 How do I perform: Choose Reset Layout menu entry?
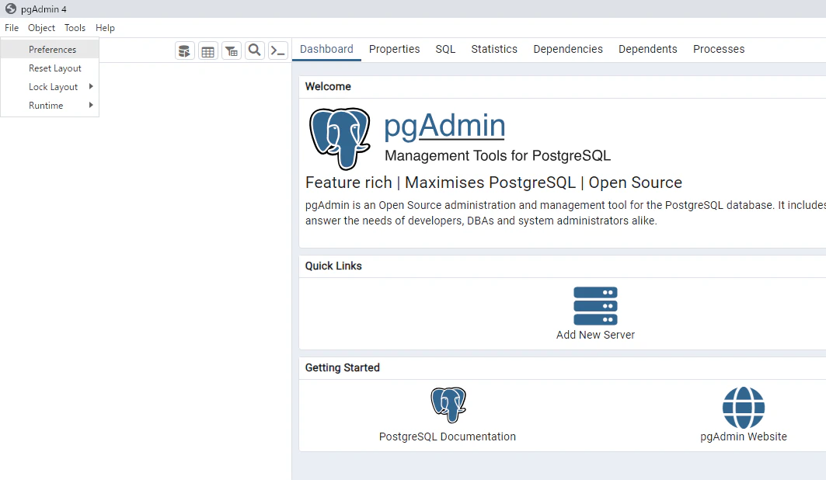pyautogui.click(x=50, y=68)
